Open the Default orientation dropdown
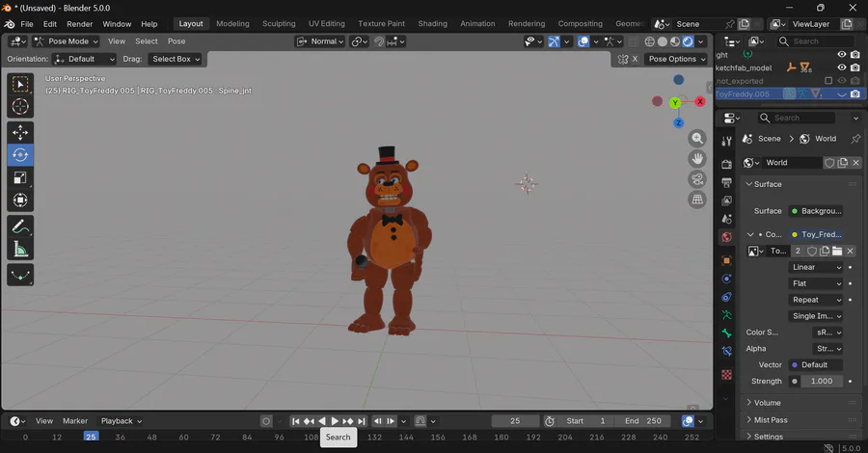The image size is (868, 453). pyautogui.click(x=84, y=59)
